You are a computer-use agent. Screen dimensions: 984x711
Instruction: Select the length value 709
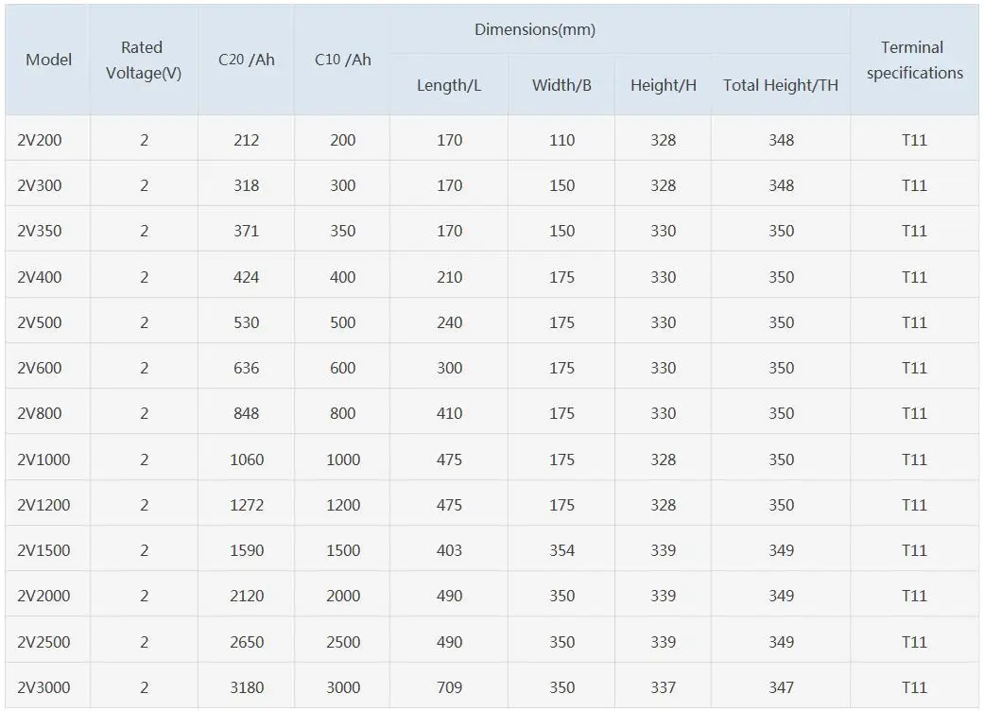tap(450, 687)
